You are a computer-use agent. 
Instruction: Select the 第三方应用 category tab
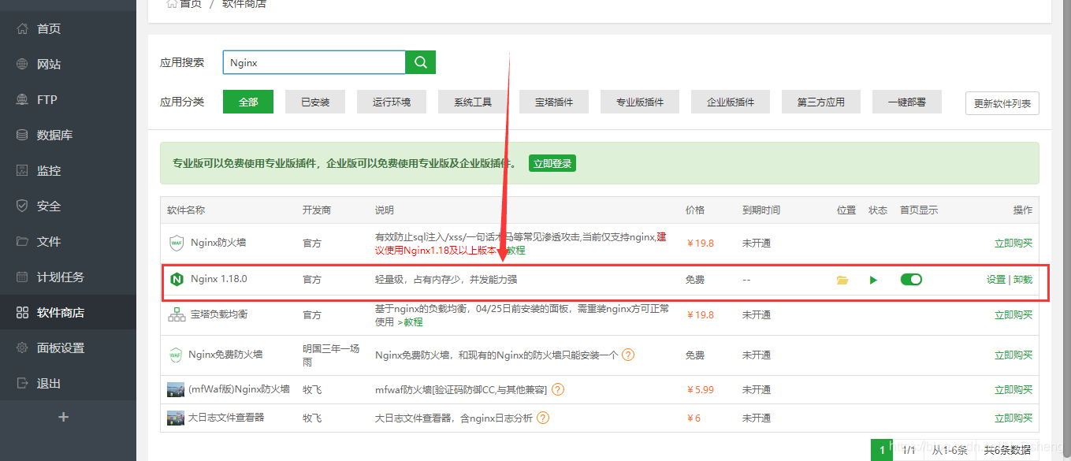pos(821,102)
